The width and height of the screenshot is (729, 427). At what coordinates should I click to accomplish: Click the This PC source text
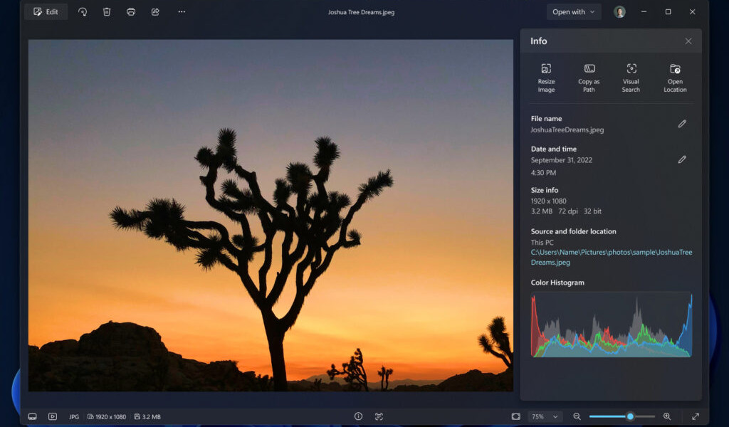(x=542, y=242)
